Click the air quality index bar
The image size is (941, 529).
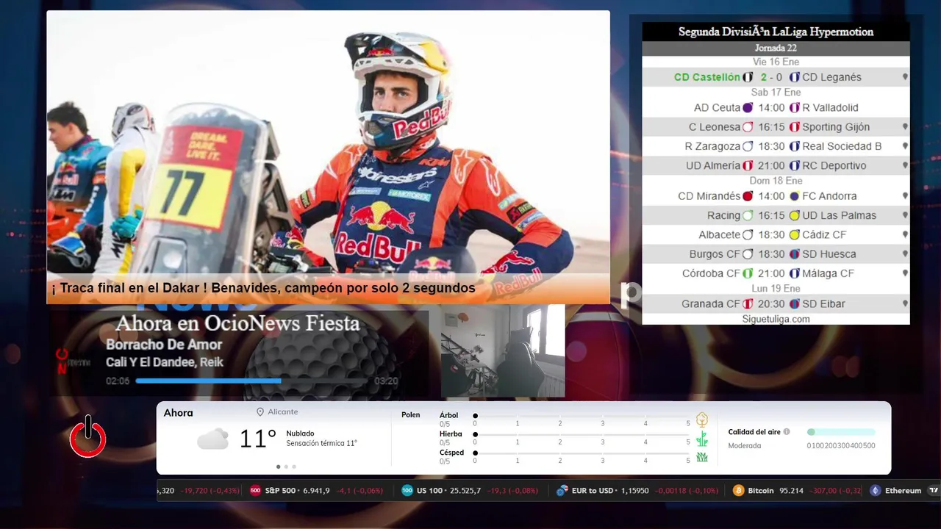[841, 432]
